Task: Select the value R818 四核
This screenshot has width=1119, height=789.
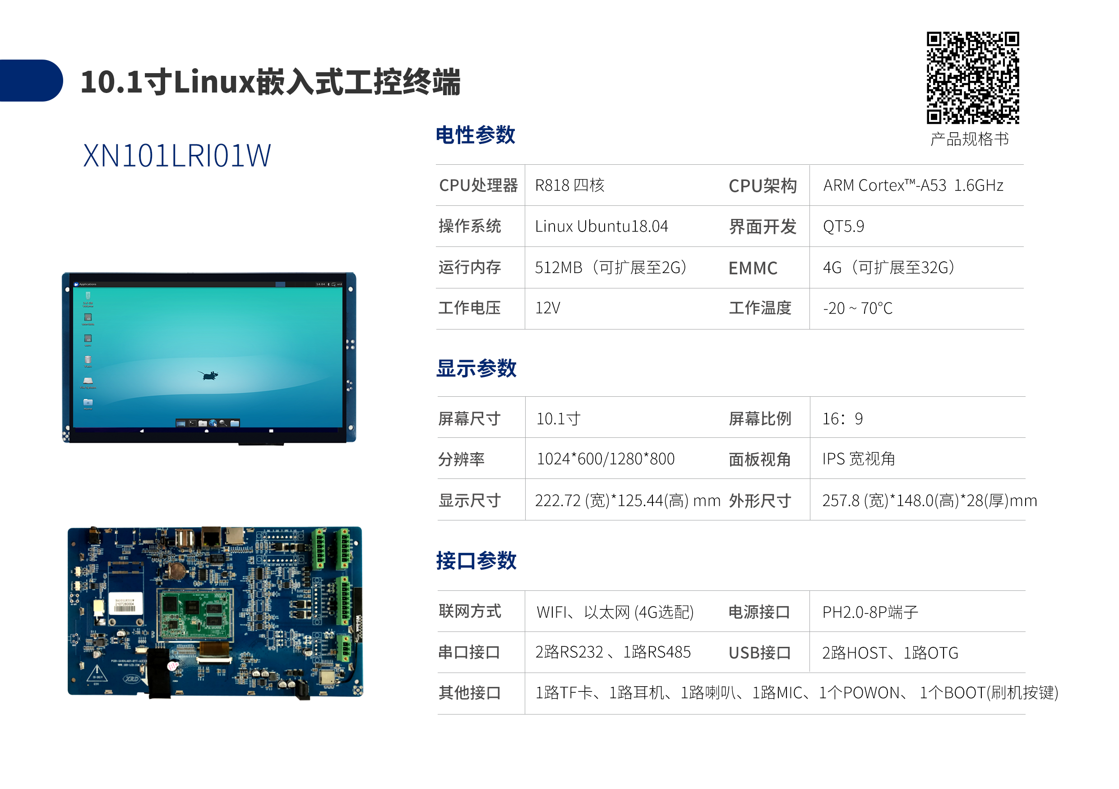Action: 570,186
